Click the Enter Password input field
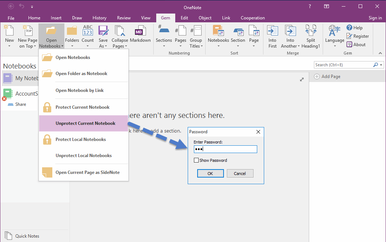386x242 pixels. (x=225, y=149)
